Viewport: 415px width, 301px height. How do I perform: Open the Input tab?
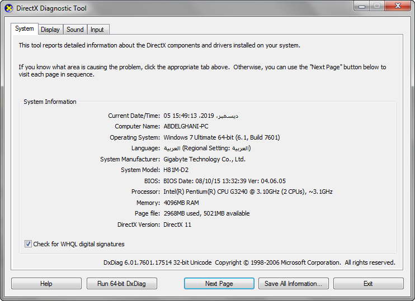click(97, 30)
